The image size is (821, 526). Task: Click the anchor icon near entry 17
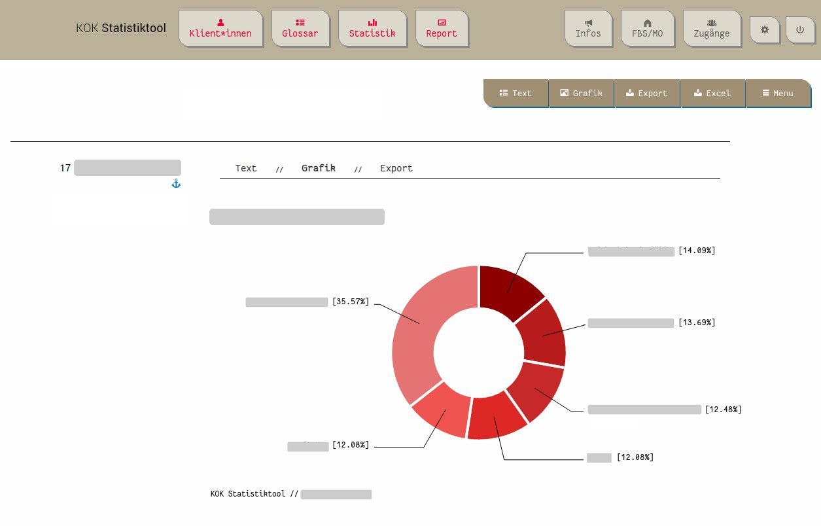[175, 183]
